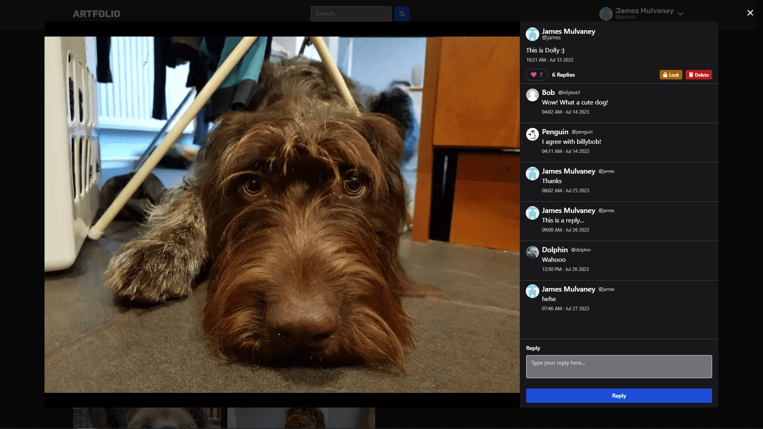Click the Artfolio menu label

pos(97,14)
